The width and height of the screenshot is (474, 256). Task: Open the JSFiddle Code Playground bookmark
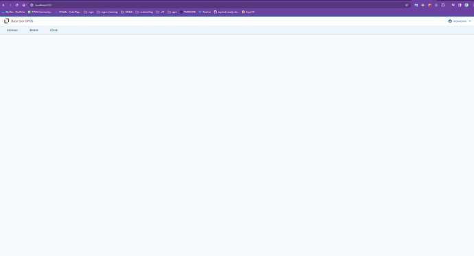[x=68, y=12]
